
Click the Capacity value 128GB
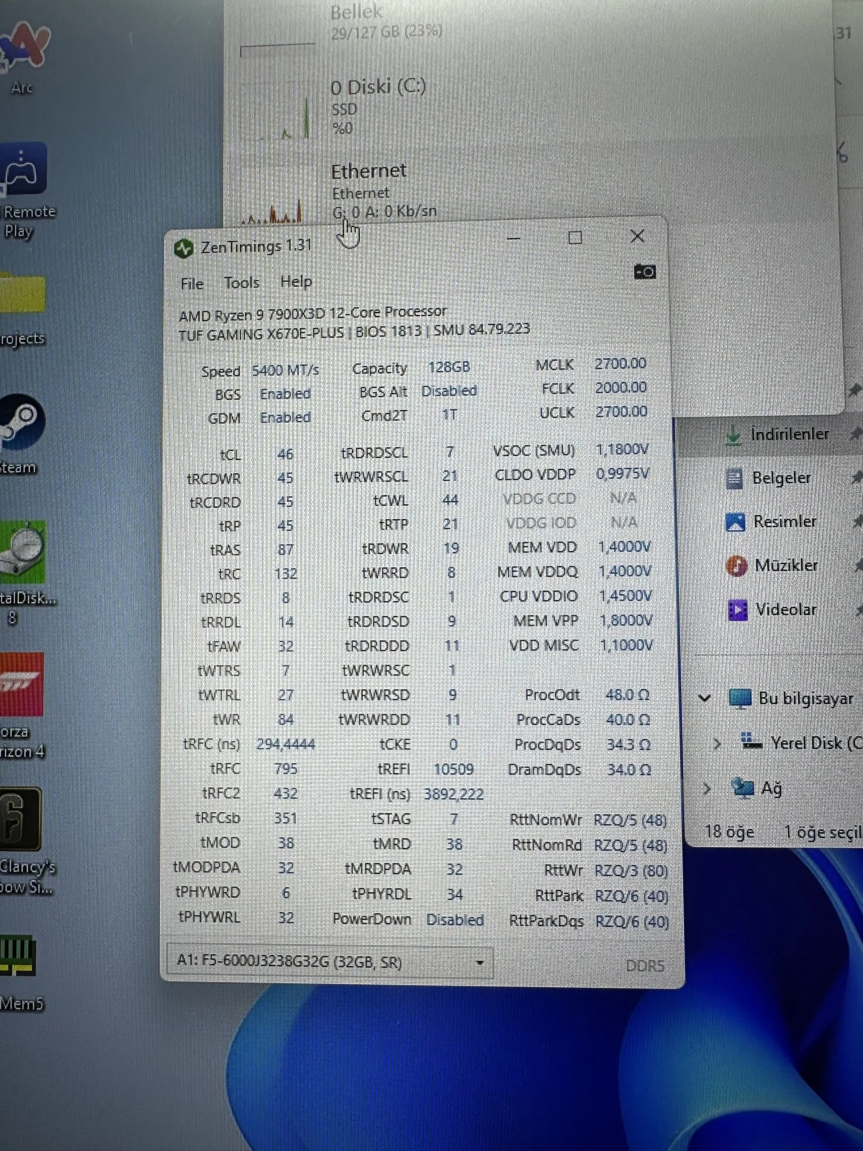[x=449, y=367]
